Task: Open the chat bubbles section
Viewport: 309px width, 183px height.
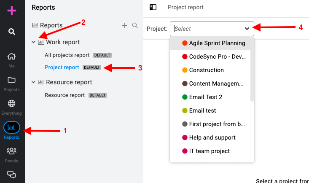Action: [11, 175]
